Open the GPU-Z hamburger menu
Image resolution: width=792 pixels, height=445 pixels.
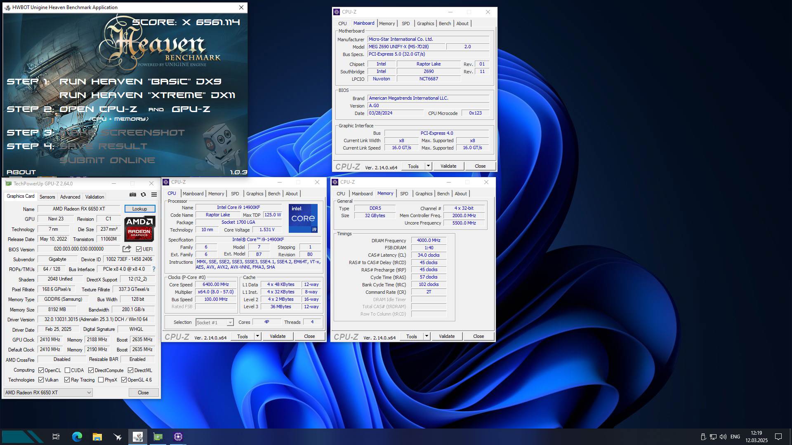point(154,194)
